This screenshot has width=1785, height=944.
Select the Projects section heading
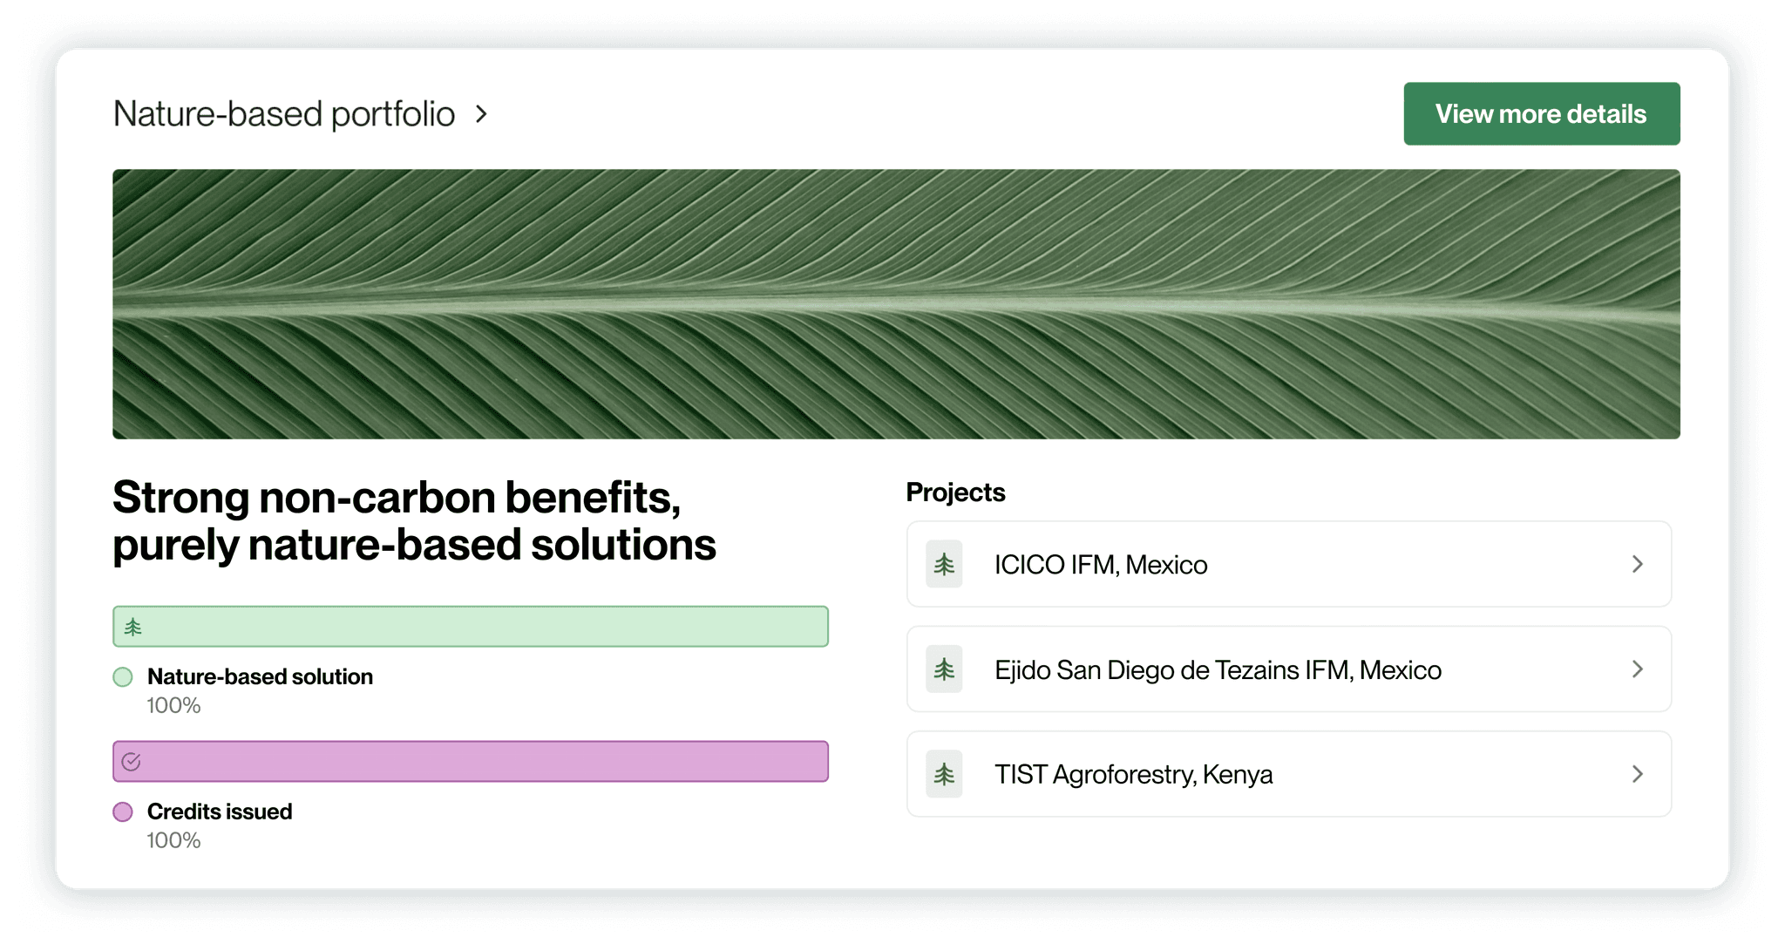(956, 492)
